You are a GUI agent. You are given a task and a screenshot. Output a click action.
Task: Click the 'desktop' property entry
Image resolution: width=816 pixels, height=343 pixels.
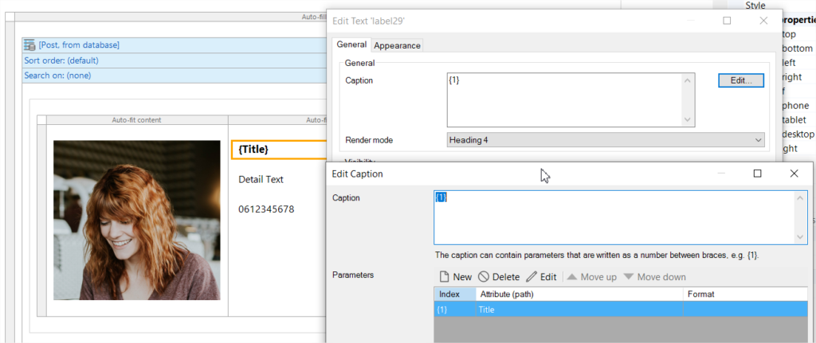[798, 134]
